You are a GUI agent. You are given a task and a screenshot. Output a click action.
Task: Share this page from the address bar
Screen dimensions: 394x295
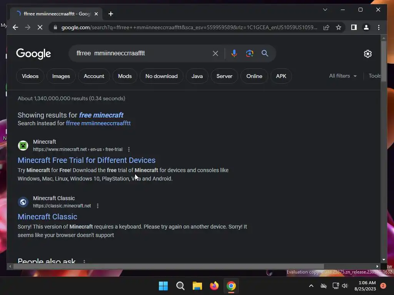click(x=326, y=27)
